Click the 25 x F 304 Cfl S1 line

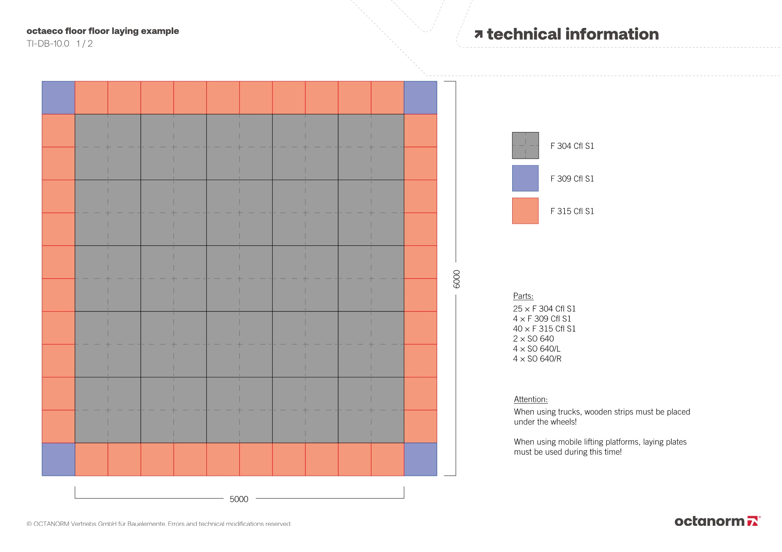coord(544,309)
